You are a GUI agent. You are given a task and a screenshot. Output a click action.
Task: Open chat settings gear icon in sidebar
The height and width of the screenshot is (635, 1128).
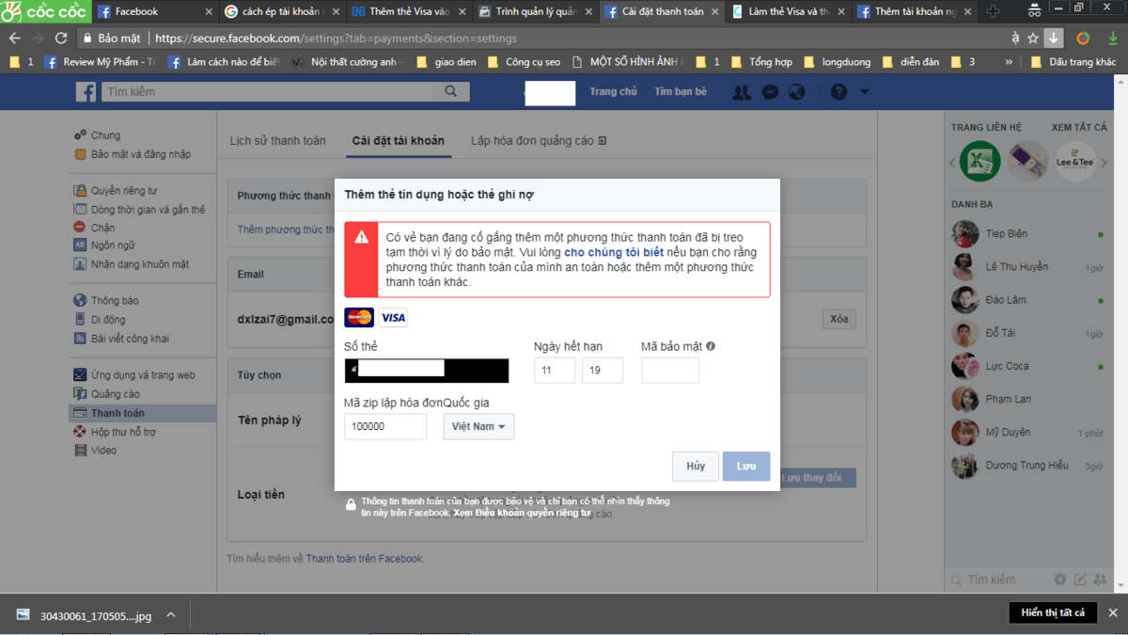[x=1060, y=579]
